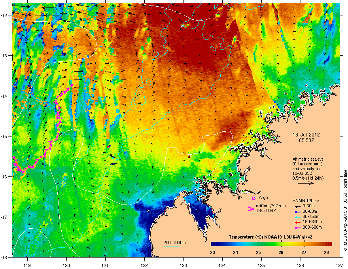Click the latitude axis label -16
Screen dimensions: 348x269
pos(4,177)
